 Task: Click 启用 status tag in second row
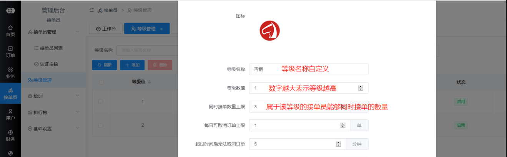[460, 125]
